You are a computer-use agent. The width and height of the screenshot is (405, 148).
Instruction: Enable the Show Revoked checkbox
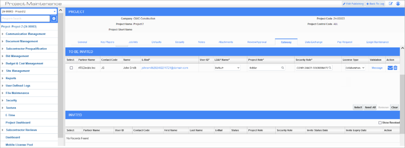click(380, 122)
